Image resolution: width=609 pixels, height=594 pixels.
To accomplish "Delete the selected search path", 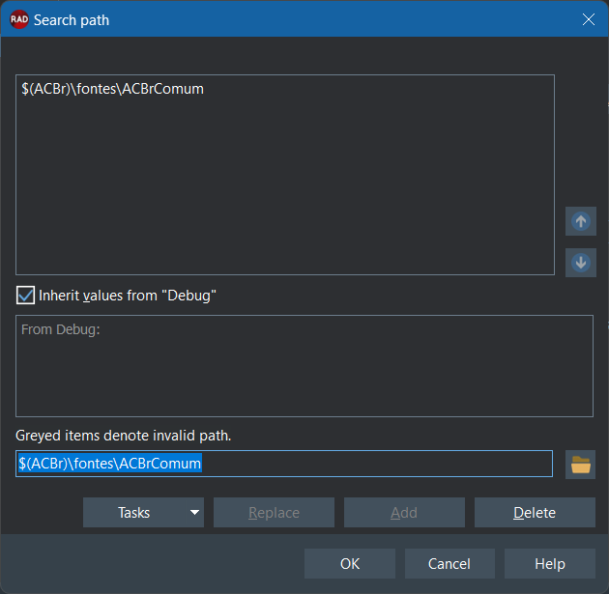I will [x=535, y=513].
